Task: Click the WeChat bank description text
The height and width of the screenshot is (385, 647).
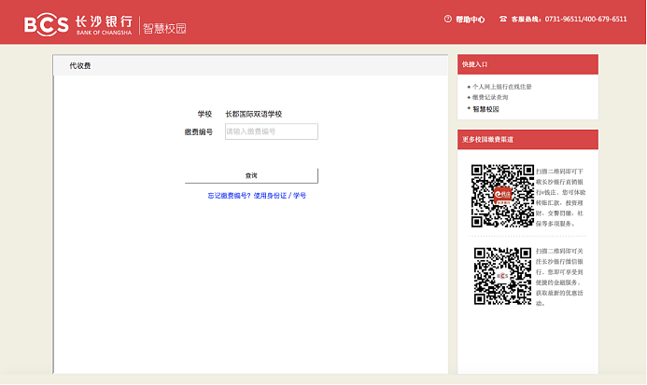Action: click(559, 277)
